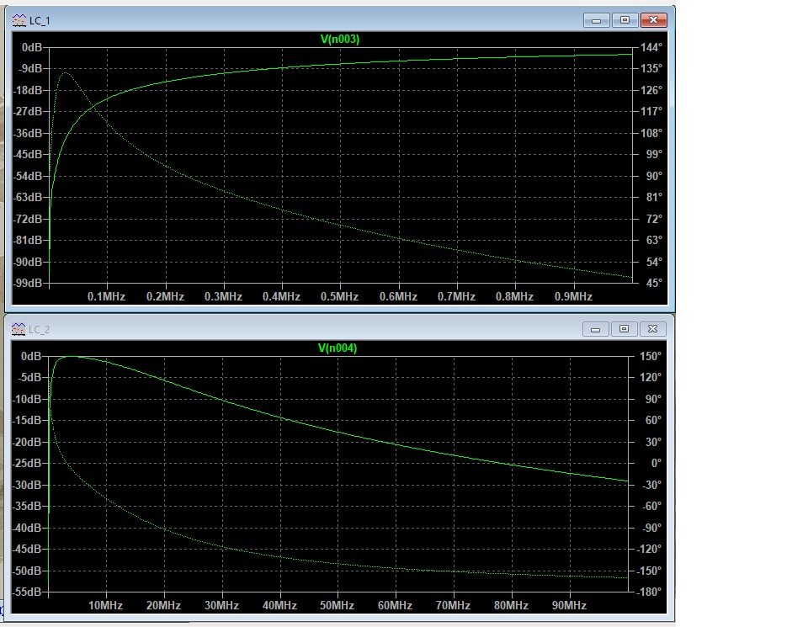
Task: Click the 0° phase label in LC_2
Action: [656, 463]
